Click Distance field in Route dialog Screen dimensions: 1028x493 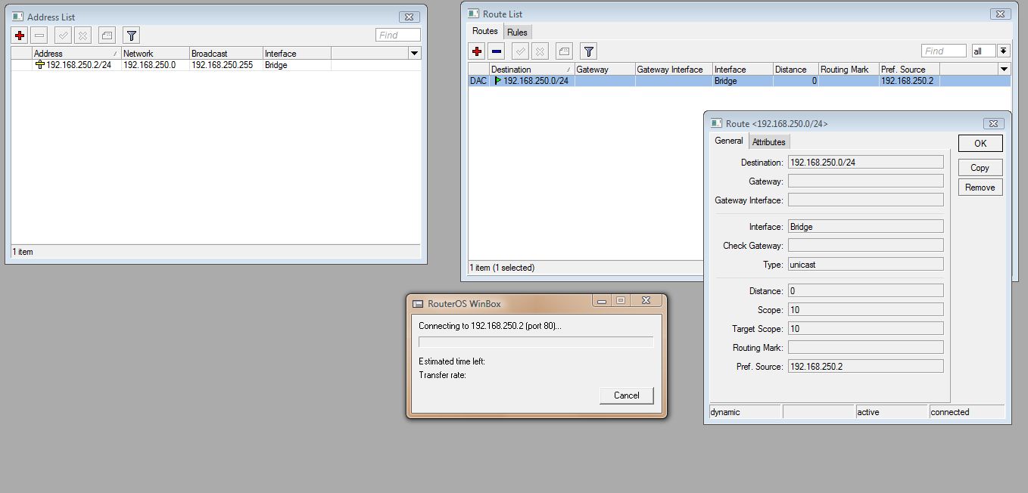pos(866,290)
